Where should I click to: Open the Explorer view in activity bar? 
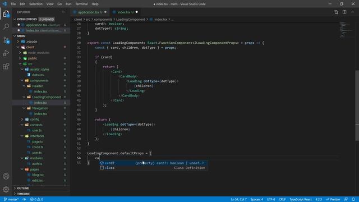pos(6,13)
